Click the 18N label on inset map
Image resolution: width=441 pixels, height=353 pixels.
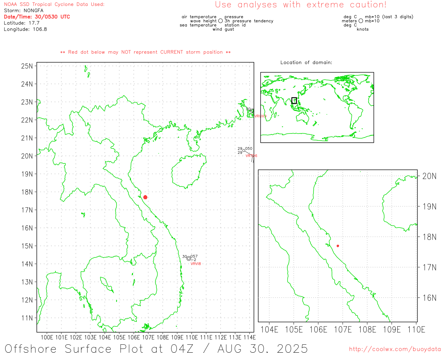coord(429,237)
